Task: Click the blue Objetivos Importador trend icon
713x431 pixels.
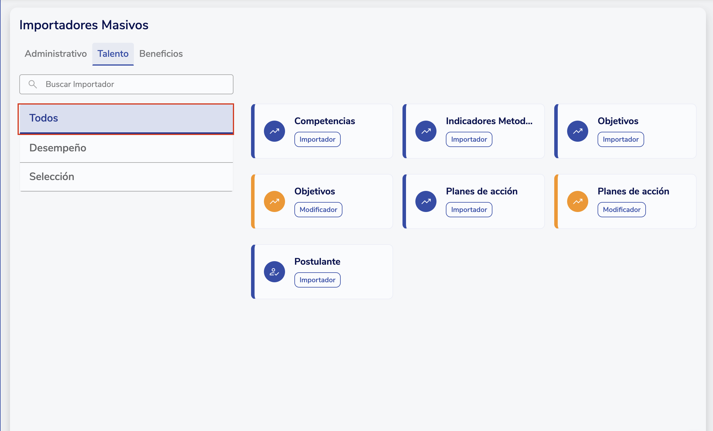Action: pos(577,131)
